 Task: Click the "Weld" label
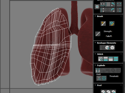98,74
